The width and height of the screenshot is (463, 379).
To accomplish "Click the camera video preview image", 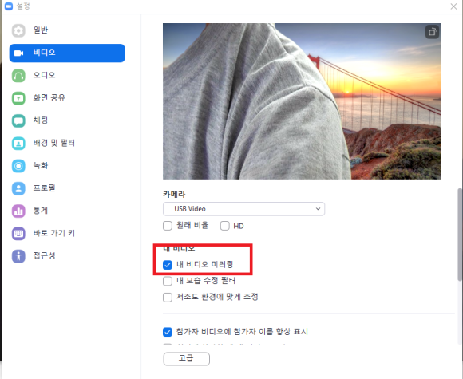I will tap(302, 101).
